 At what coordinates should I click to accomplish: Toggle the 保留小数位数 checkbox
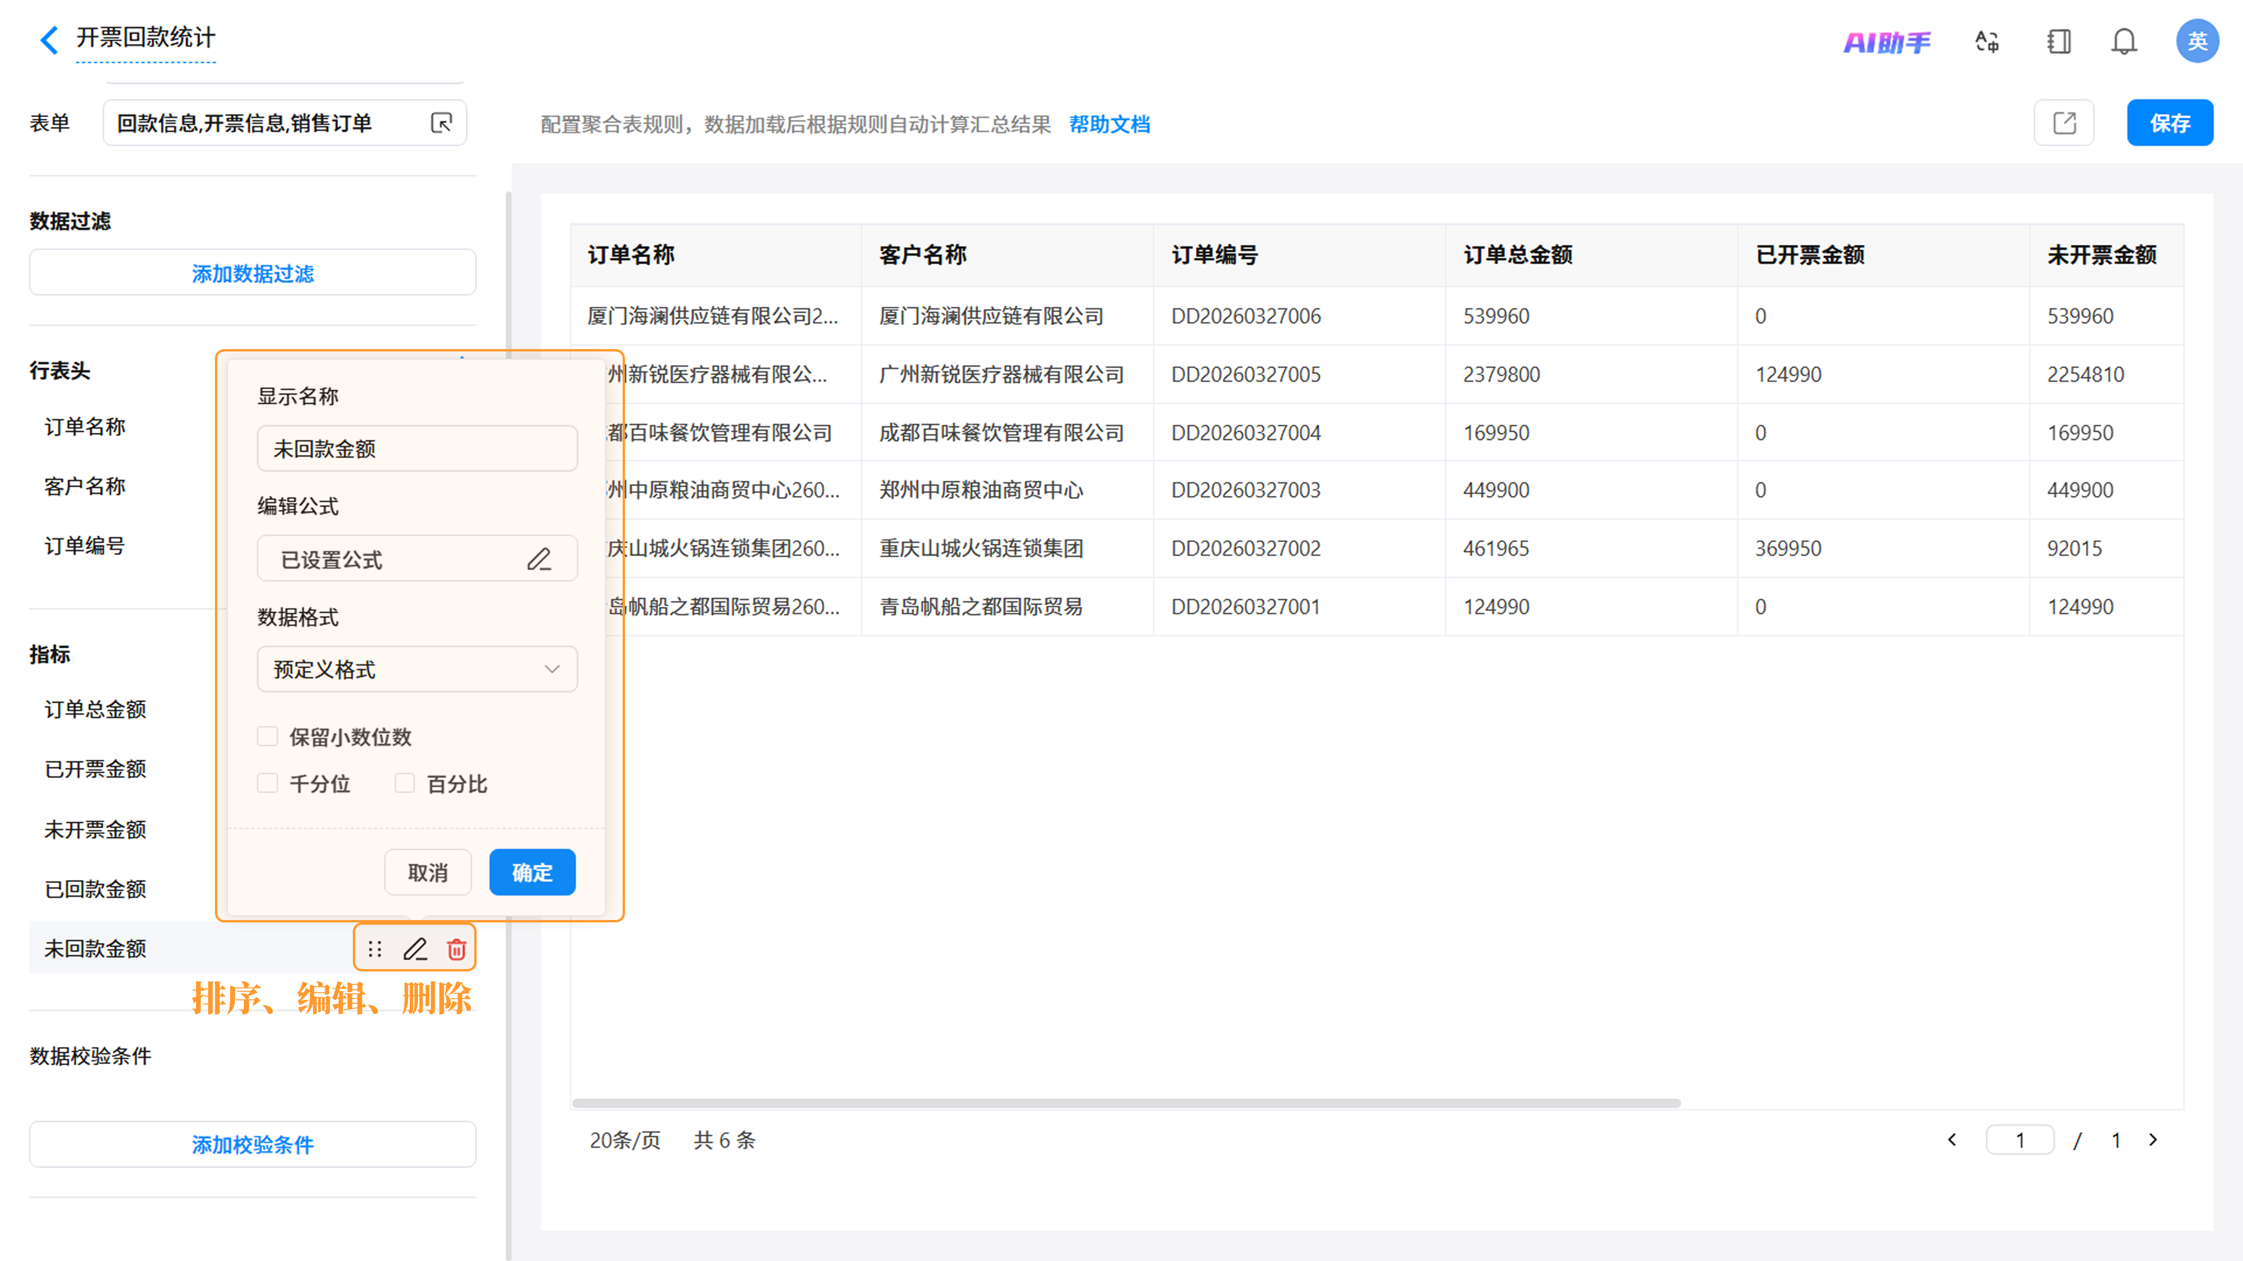(267, 736)
